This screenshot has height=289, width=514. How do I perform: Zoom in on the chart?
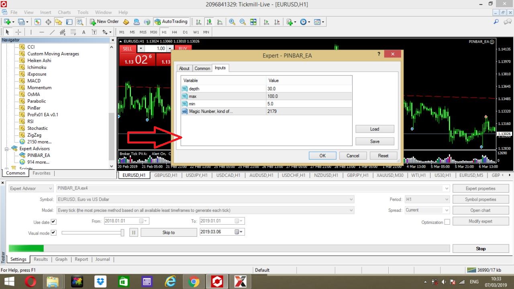point(232,22)
